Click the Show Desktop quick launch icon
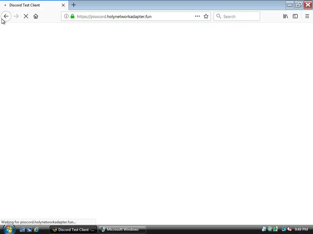 click(x=22, y=230)
